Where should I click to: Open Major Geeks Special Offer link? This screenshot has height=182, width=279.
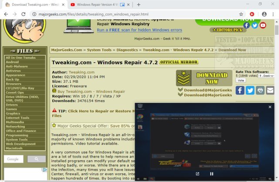pyautogui.click(x=96, y=126)
